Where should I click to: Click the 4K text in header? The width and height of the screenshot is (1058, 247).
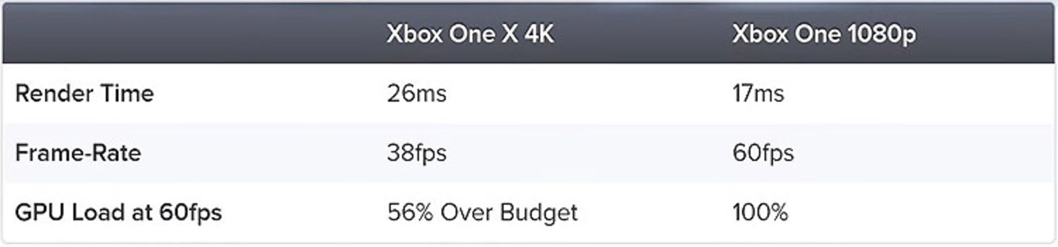click(x=539, y=34)
